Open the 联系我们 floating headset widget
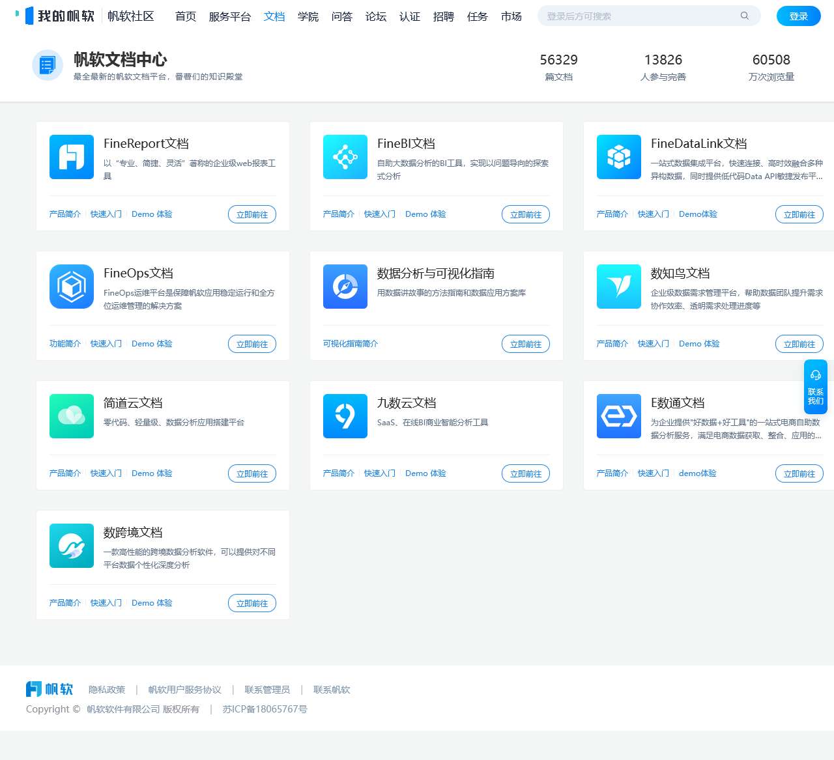The width and height of the screenshot is (834, 760). click(x=816, y=387)
